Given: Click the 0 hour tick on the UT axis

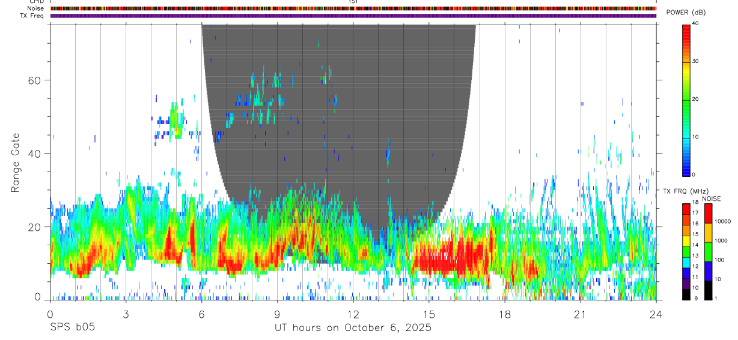Looking at the screenshot, I should (x=50, y=314).
